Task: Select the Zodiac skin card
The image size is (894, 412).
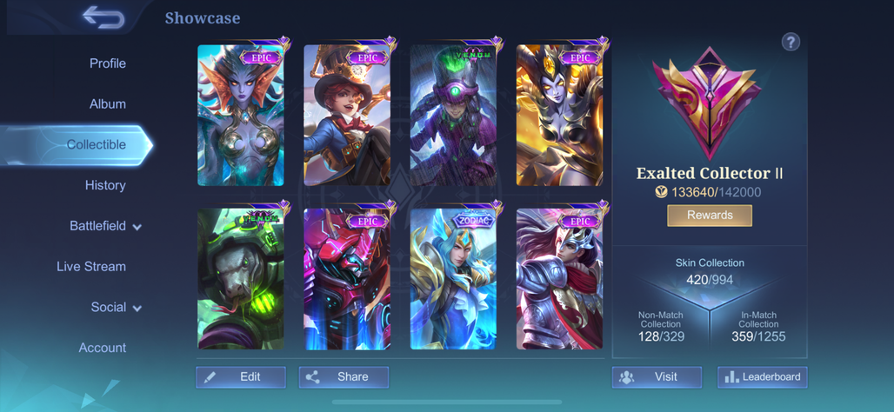Action: 453,278
